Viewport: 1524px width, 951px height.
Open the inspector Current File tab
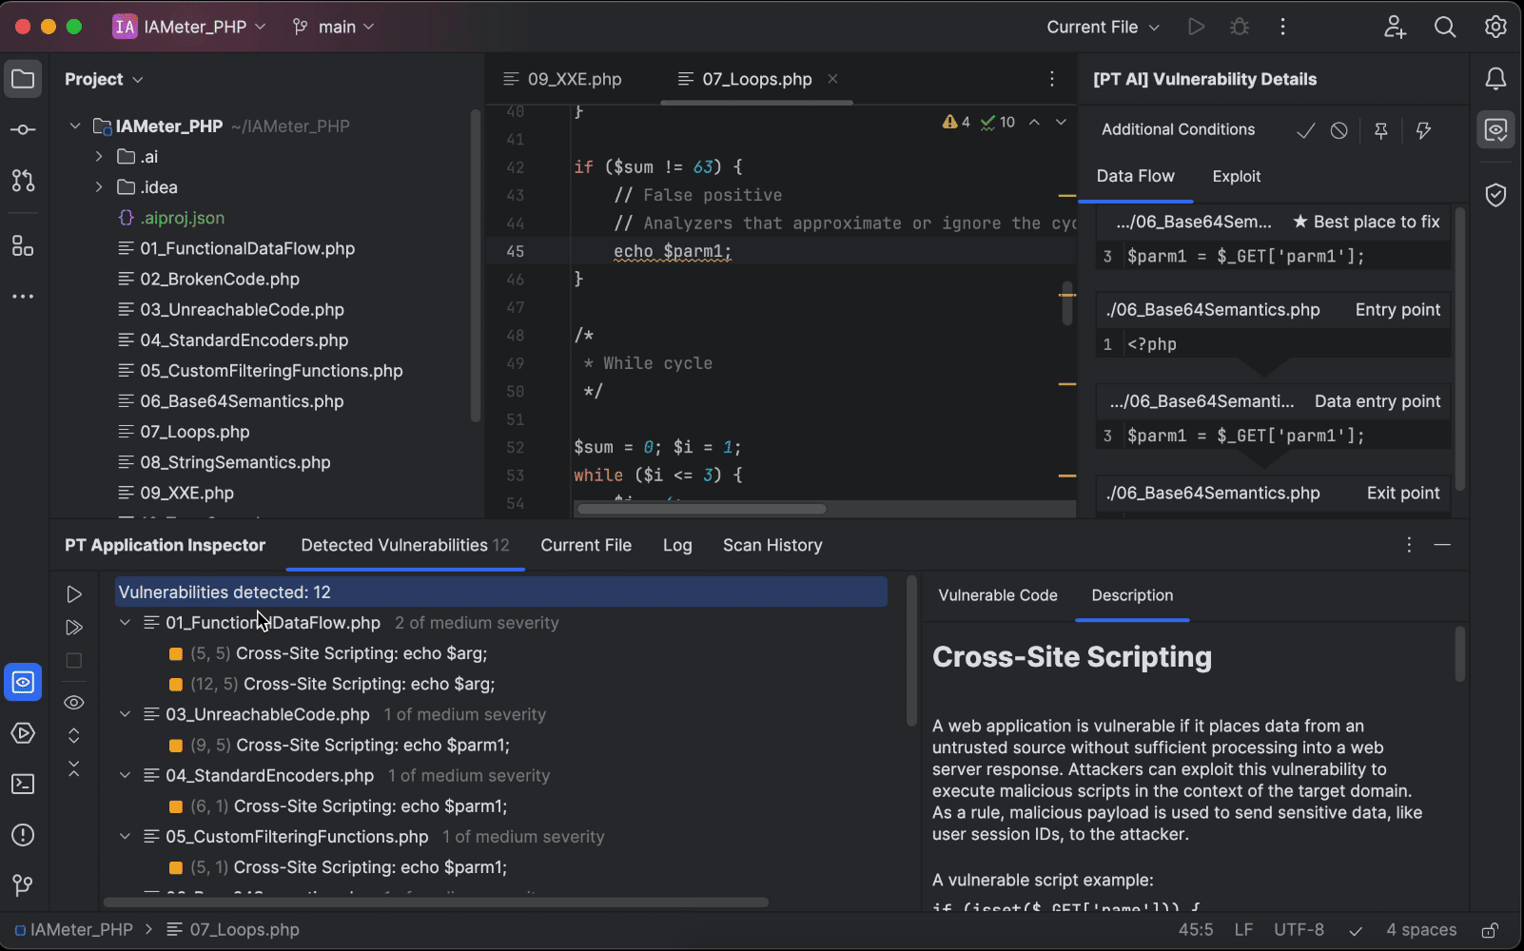(x=586, y=545)
